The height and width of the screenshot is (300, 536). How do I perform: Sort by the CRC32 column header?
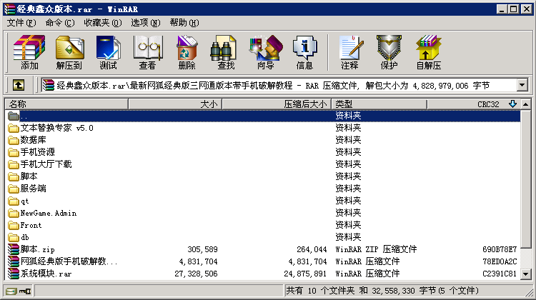coord(472,104)
